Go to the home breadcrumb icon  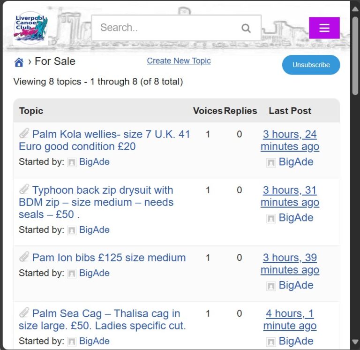19,62
